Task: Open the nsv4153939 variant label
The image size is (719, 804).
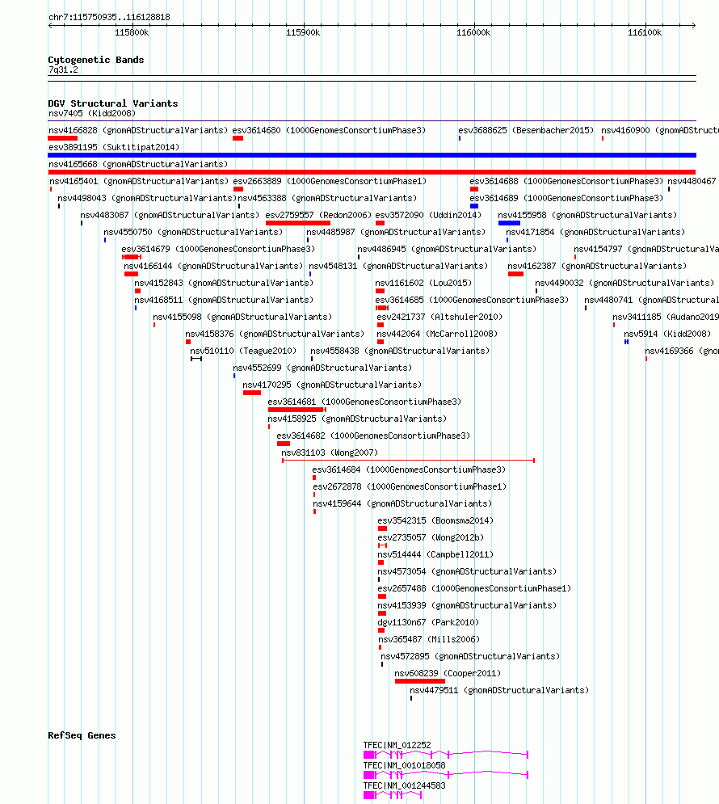Action: (467, 605)
